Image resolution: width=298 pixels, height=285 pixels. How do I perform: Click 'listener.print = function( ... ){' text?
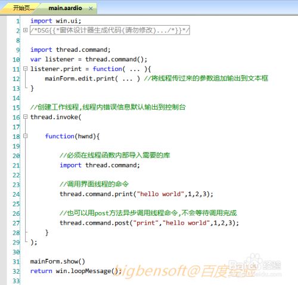point(91,69)
